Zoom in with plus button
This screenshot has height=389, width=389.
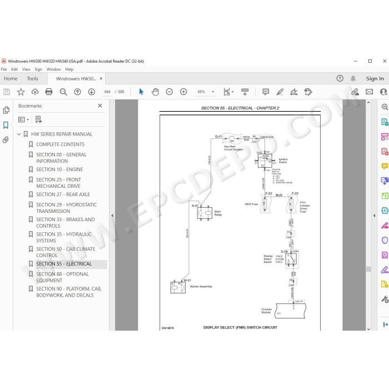(x=183, y=92)
